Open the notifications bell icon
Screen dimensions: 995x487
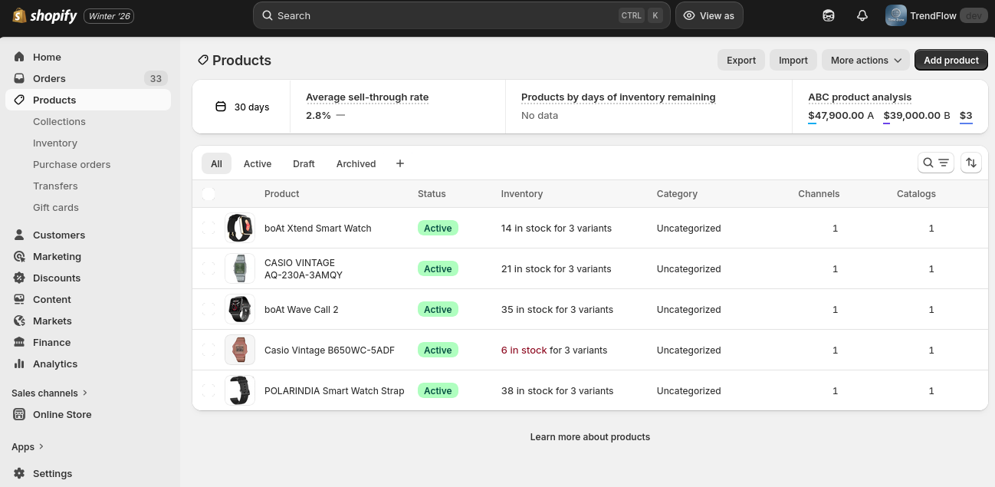[x=862, y=15]
